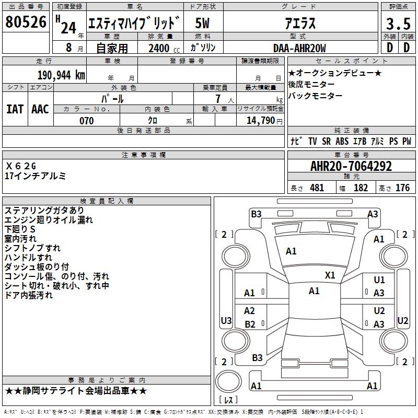The width and height of the screenshot is (418, 418).
Task: Click the PW equipment entry
Action: [x=407, y=141]
